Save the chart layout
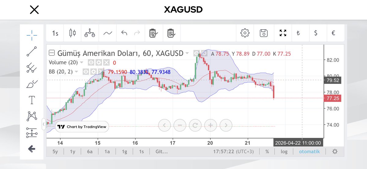The image size is (367, 169). click(x=264, y=33)
